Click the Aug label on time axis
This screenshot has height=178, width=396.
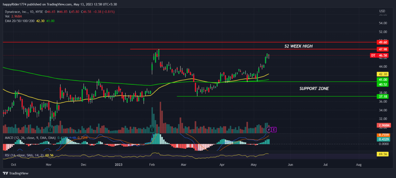358,164
